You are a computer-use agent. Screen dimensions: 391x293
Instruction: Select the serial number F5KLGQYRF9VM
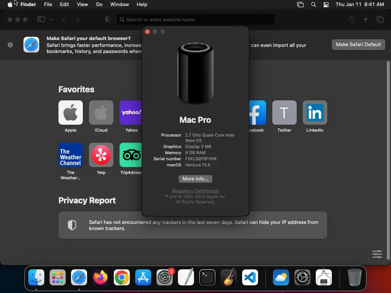coord(201,159)
